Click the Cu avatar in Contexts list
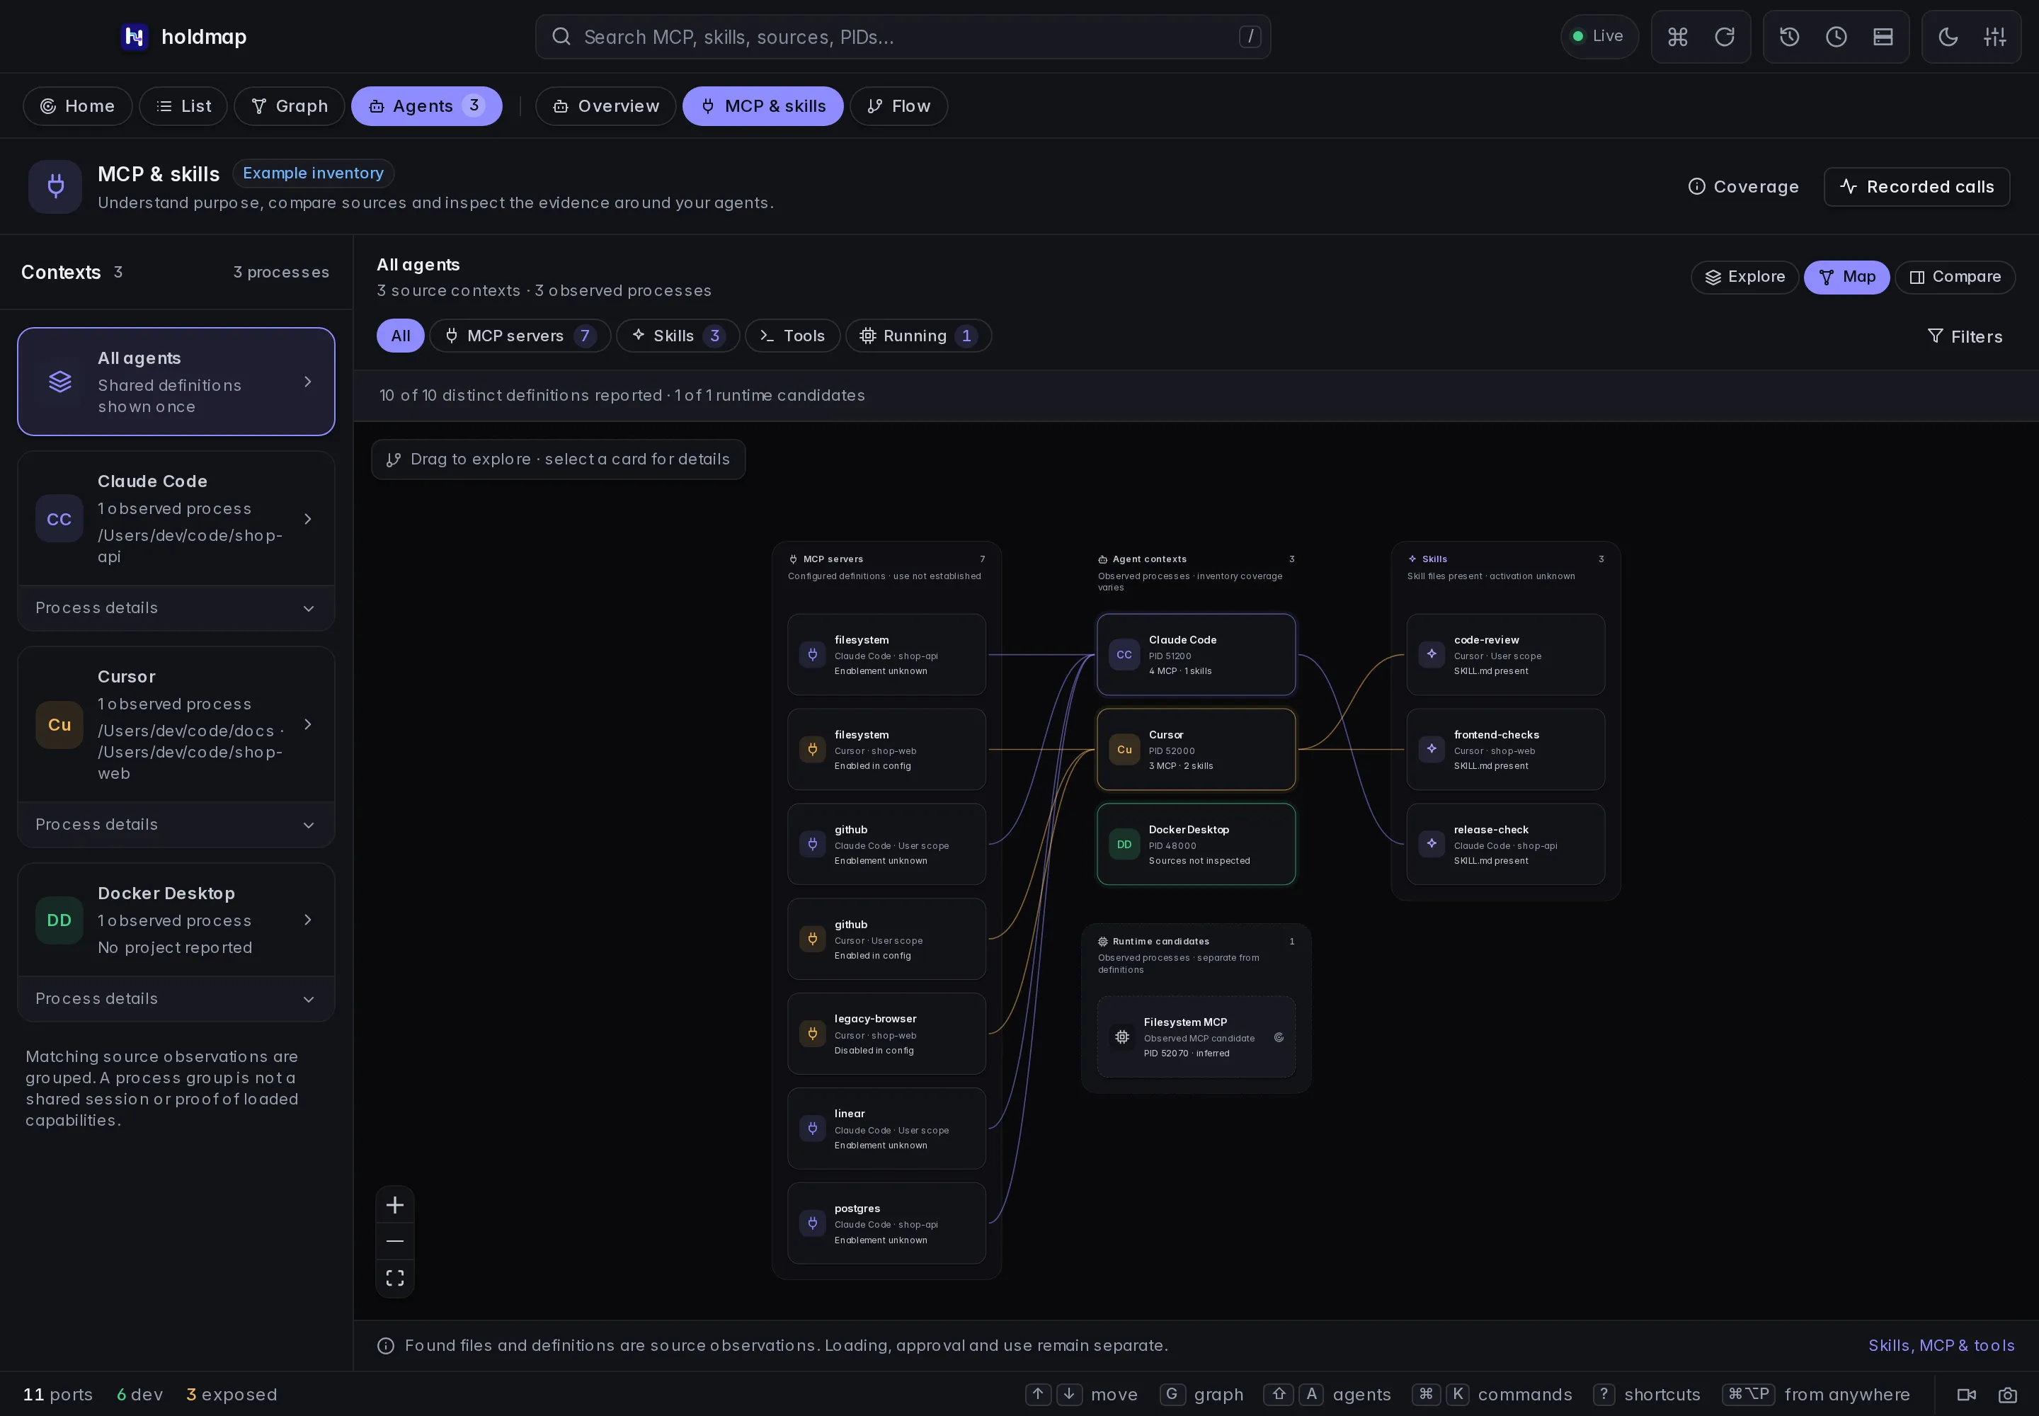This screenshot has width=2039, height=1416. [x=59, y=725]
